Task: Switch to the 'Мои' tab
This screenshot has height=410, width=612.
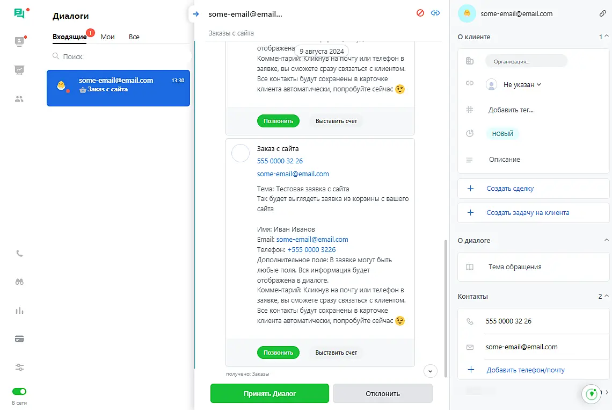Action: tap(107, 37)
